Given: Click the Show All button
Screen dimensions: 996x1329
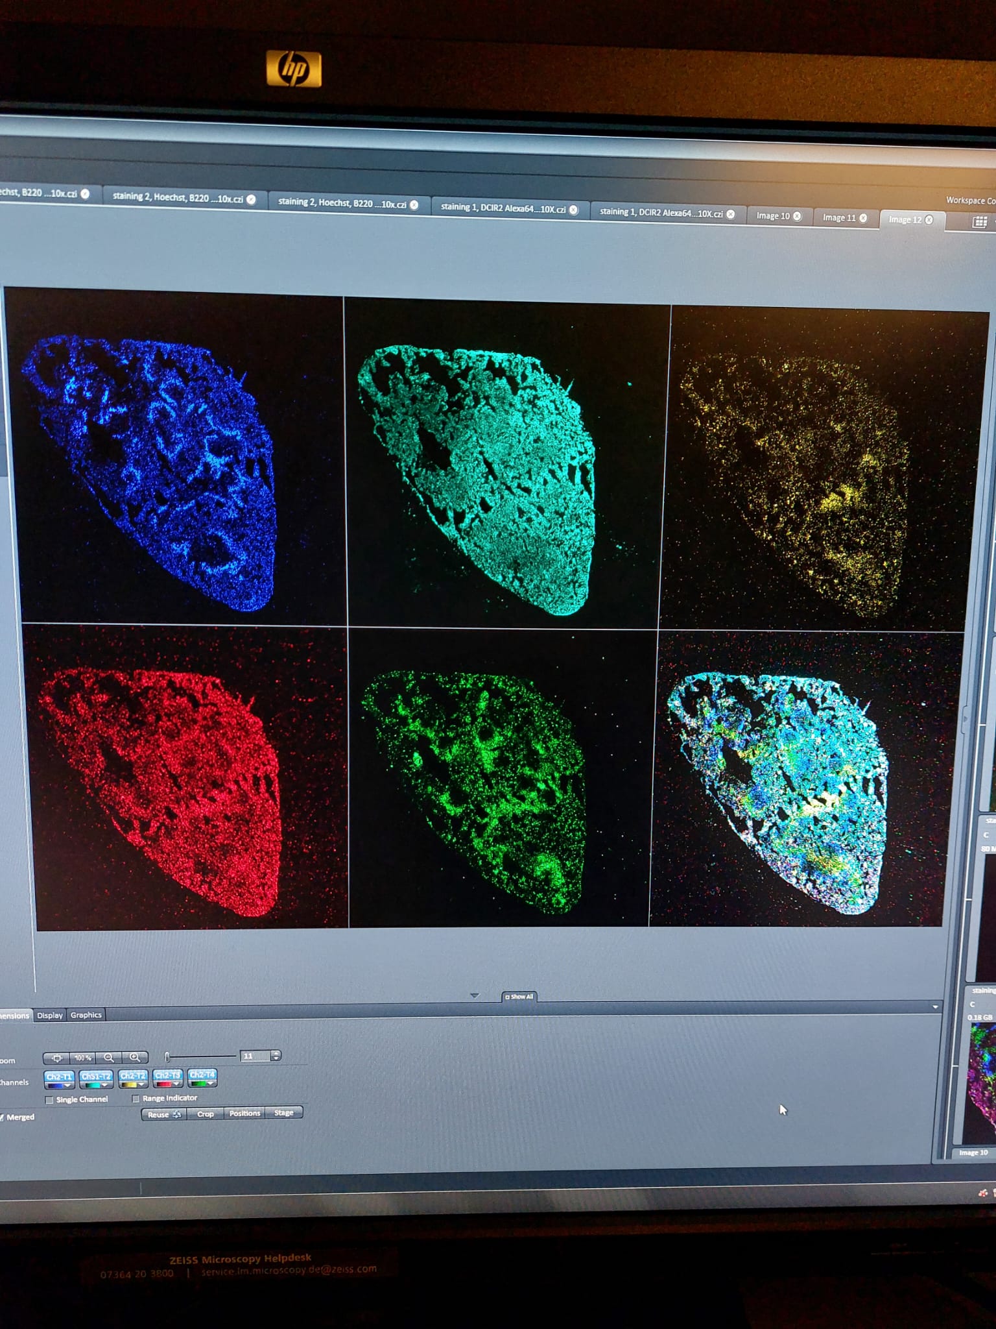Looking at the screenshot, I should click(519, 997).
